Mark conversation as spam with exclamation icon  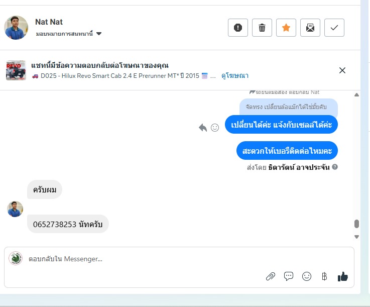point(238,28)
